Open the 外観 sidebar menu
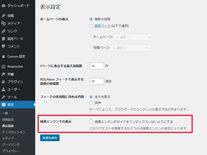The height and width of the screenshot is (155, 207). click(x=18, y=74)
